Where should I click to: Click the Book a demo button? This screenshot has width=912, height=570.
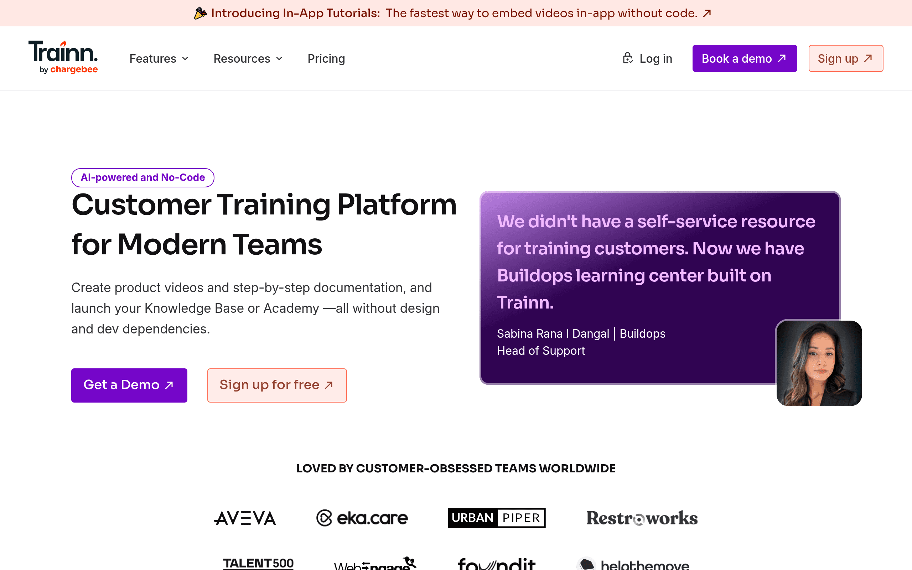744,58
